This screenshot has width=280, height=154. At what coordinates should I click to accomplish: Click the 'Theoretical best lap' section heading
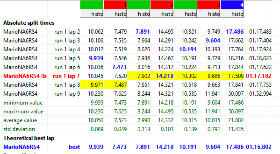[29, 138]
